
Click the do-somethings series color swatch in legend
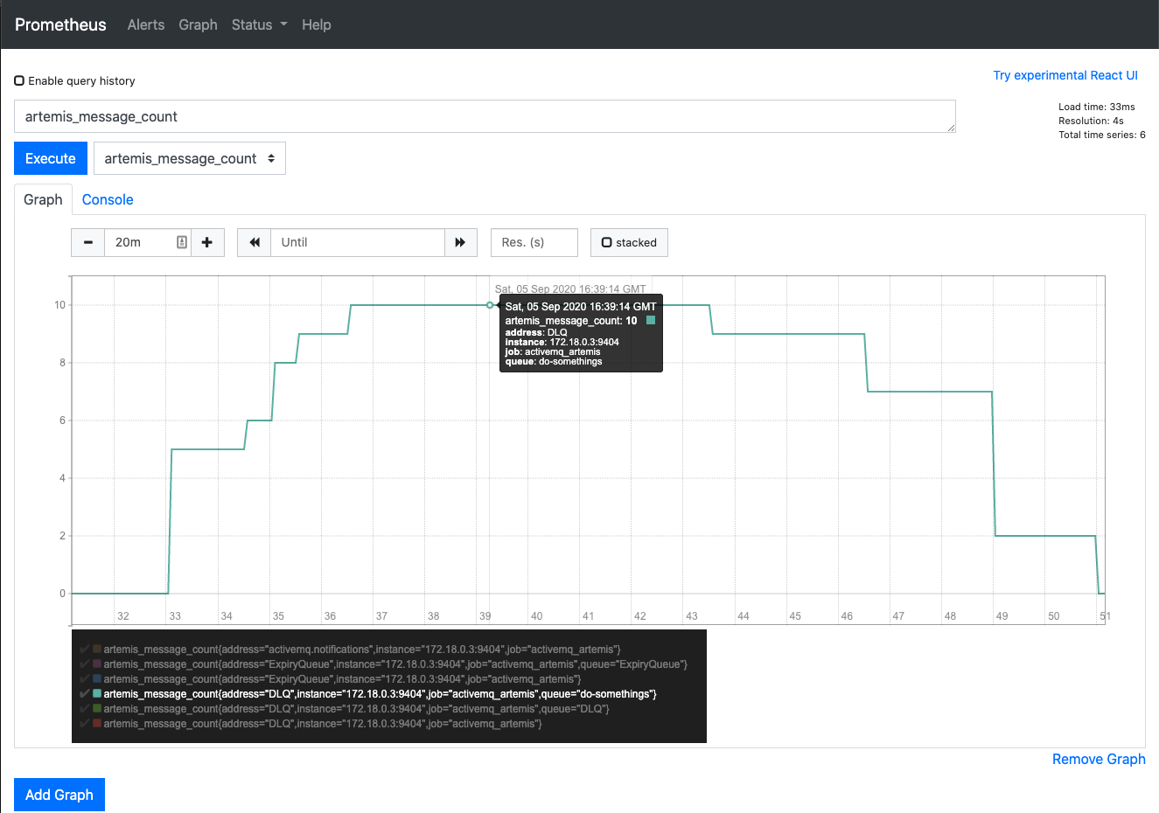click(97, 694)
